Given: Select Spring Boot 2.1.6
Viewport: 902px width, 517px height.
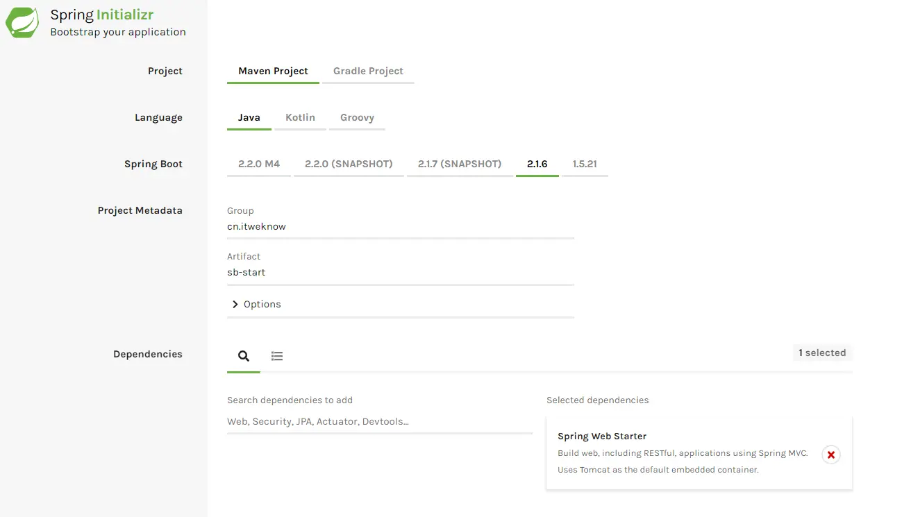Looking at the screenshot, I should (x=537, y=164).
